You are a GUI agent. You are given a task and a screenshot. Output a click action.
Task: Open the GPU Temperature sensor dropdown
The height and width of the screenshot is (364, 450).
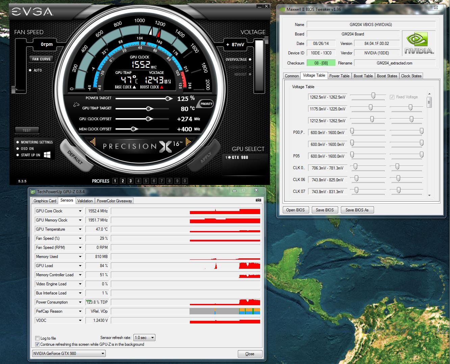pos(80,229)
